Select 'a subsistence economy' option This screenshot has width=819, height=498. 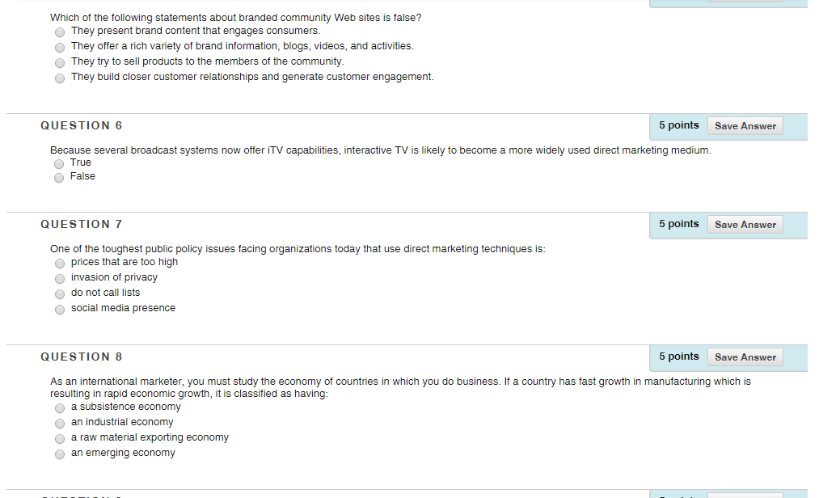(x=60, y=408)
